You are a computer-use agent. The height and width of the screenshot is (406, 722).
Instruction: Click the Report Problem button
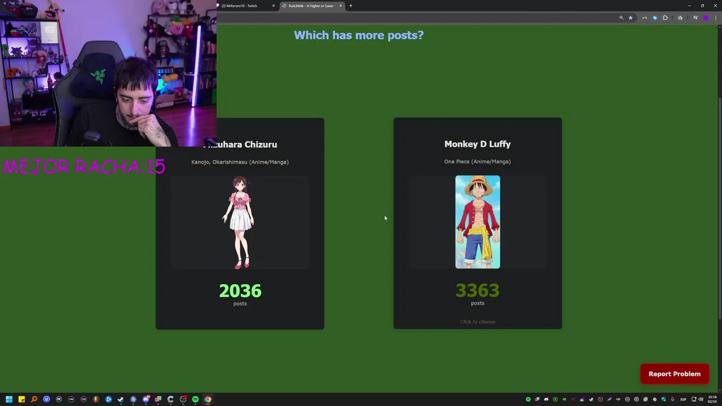coord(675,374)
